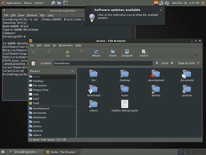
Task: Open Help menu in File Browser
Action: pos(78,45)
